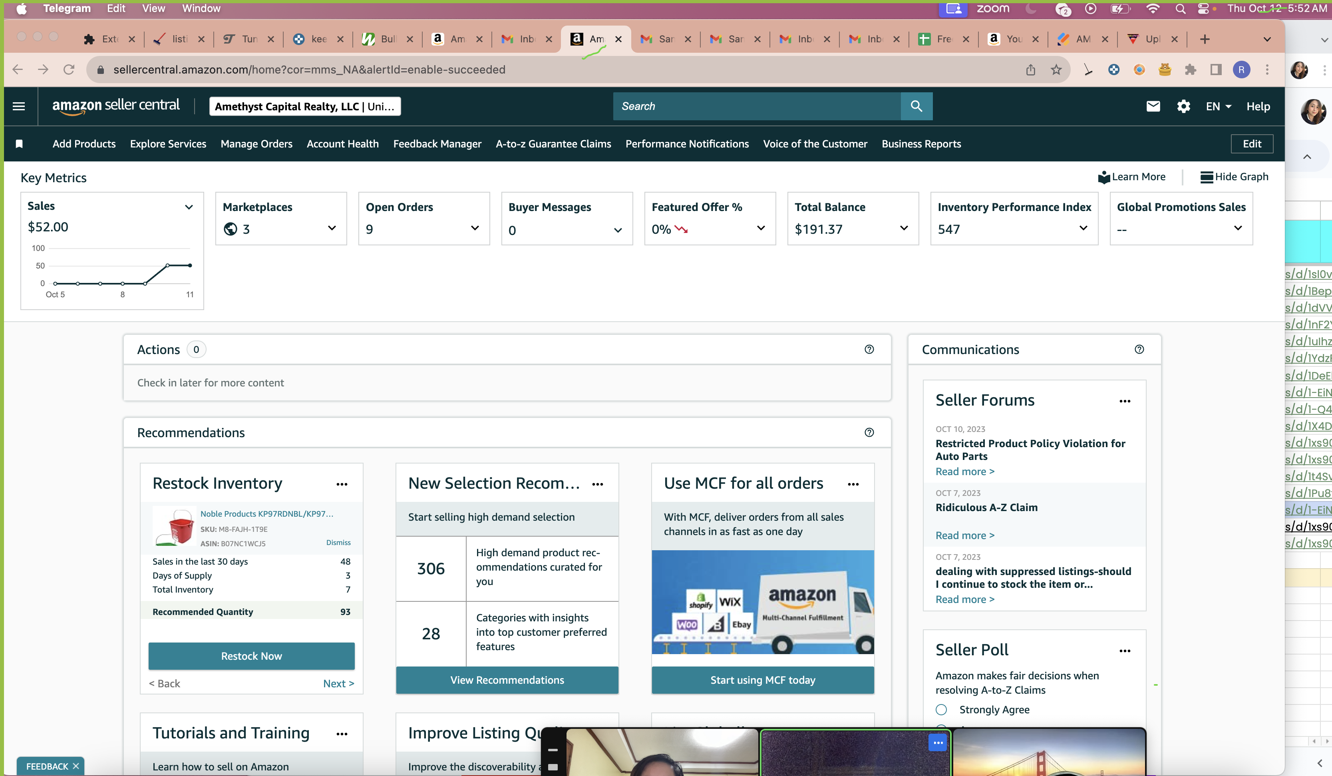Dismiss the Noble Products restock recommendation
This screenshot has height=776, width=1332.
338,542
